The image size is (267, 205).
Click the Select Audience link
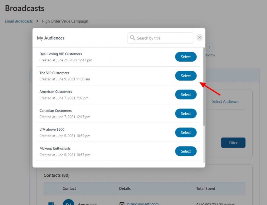click(225, 102)
